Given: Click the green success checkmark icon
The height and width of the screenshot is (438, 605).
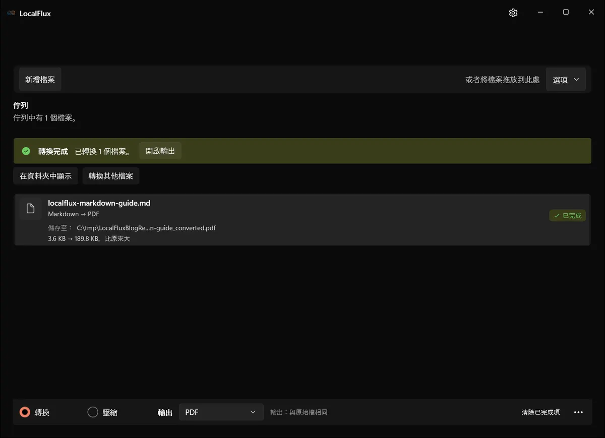Looking at the screenshot, I should pos(26,151).
